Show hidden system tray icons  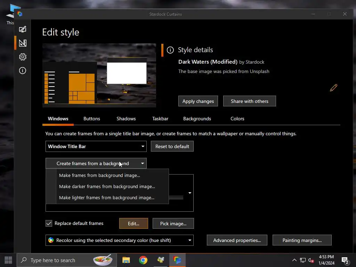[294, 260]
